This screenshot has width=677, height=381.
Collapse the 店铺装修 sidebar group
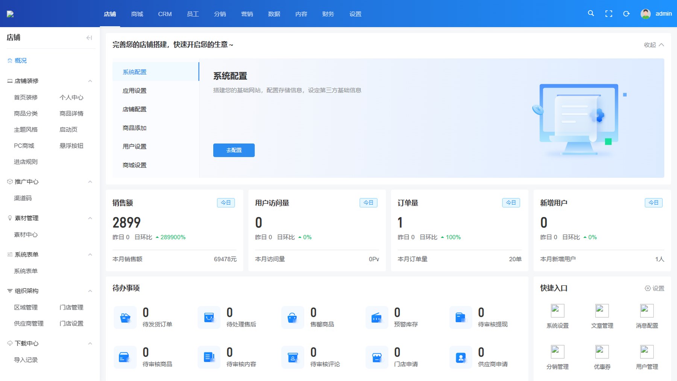pos(90,81)
